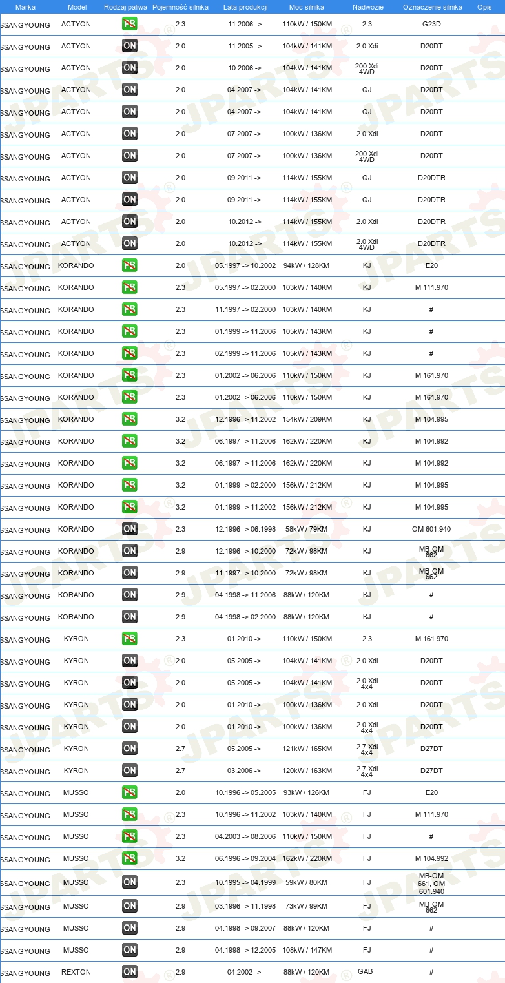The height and width of the screenshot is (983, 505).
Task: Click PB icon for KORANDO M 111.970
Action: point(130,287)
